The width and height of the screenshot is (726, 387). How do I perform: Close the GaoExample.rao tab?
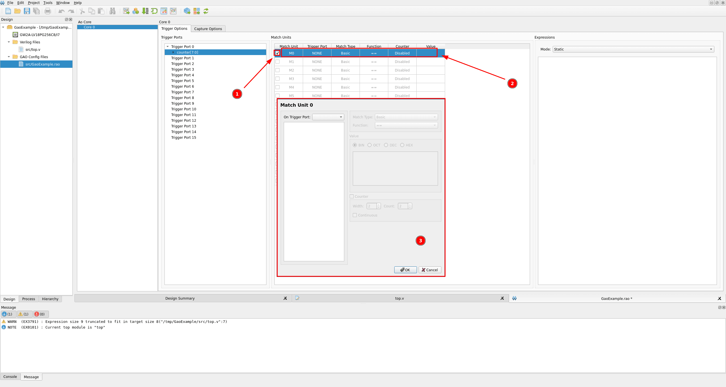click(719, 298)
